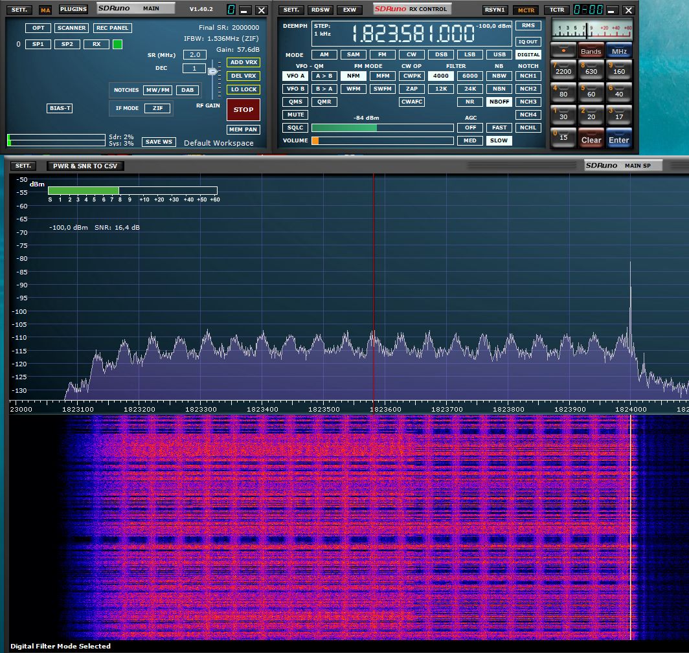This screenshot has width=689, height=653.
Task: Toggle the RMS button
Action: point(528,25)
